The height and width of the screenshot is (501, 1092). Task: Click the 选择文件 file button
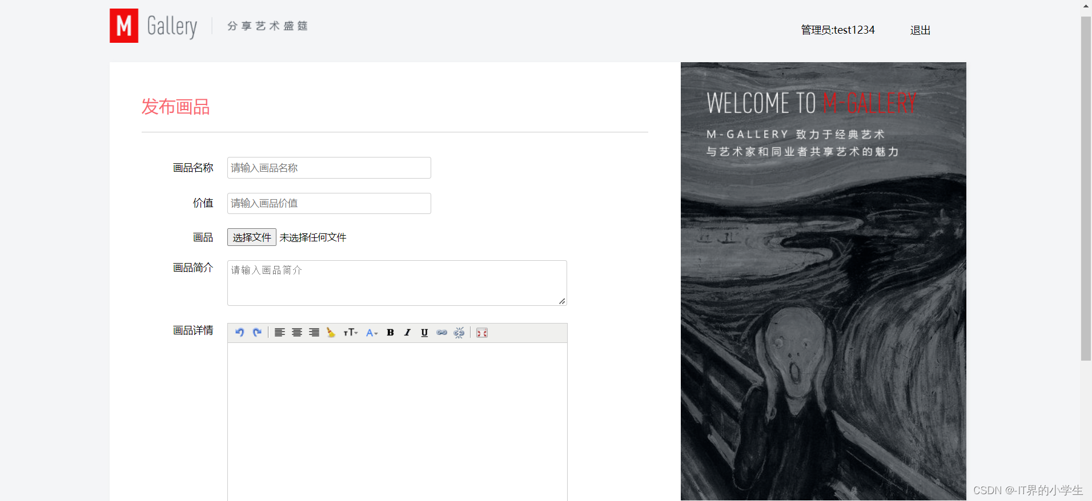pos(252,237)
